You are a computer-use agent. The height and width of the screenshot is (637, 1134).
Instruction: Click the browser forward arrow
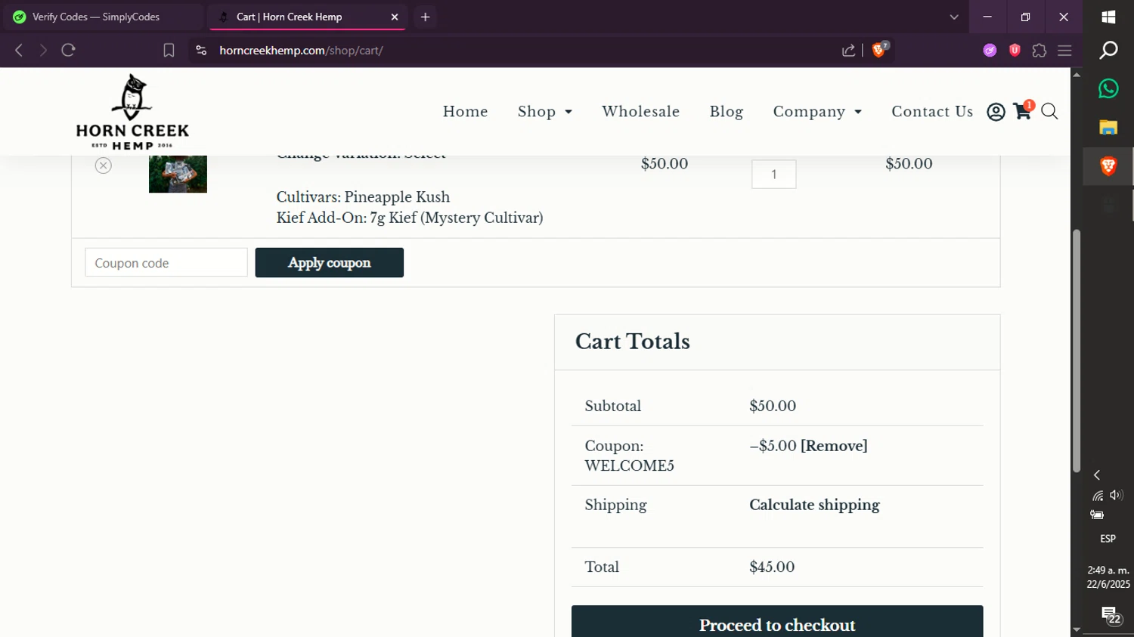(x=43, y=50)
